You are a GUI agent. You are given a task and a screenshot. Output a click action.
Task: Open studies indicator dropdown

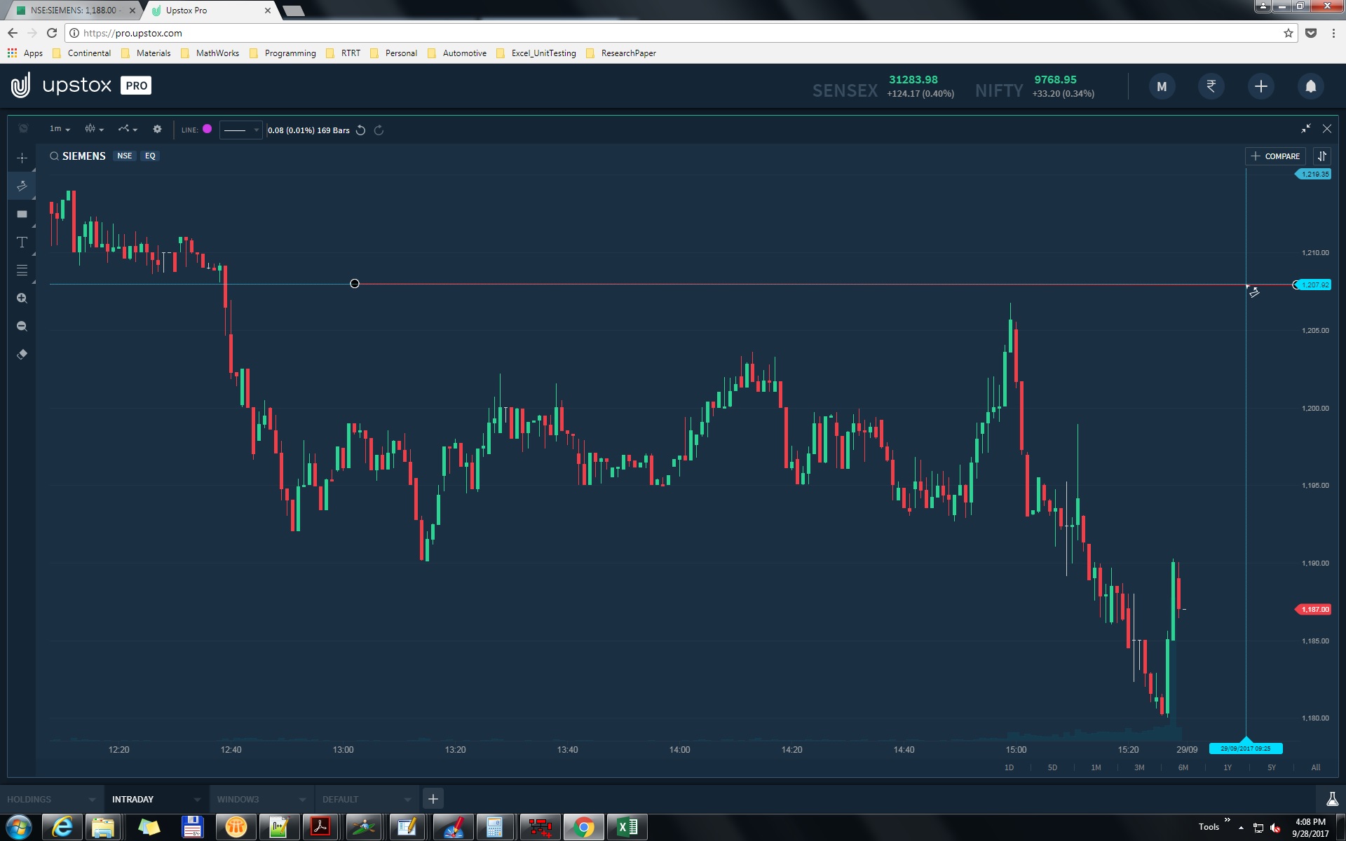[128, 129]
